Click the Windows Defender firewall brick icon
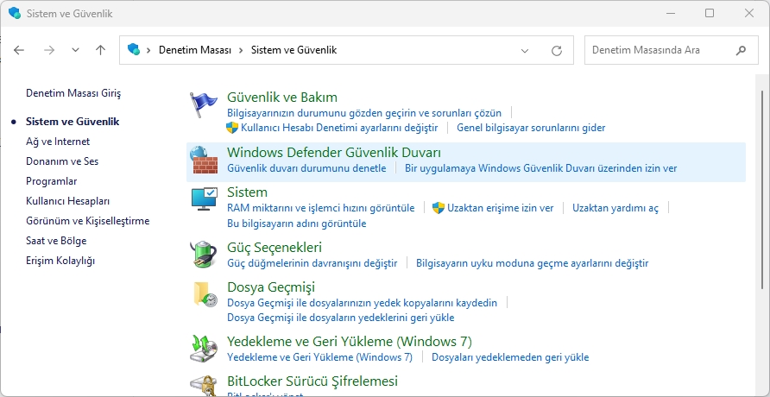This screenshot has height=397, width=770. coord(204,161)
